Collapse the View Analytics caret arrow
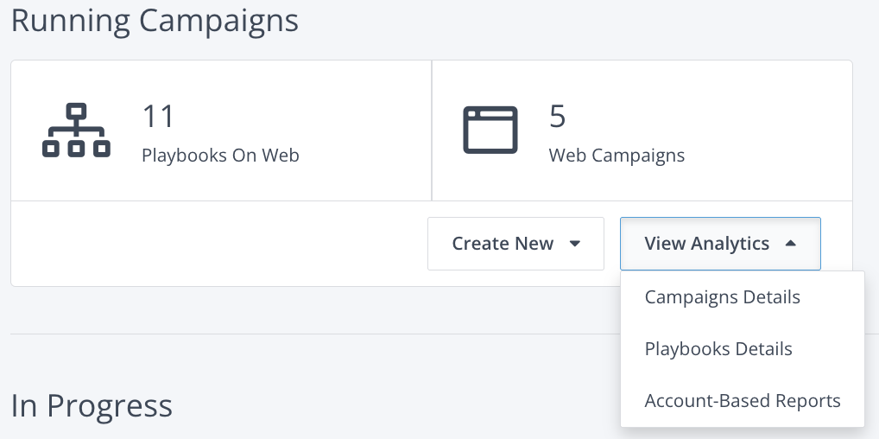Image resolution: width=879 pixels, height=439 pixels. tap(790, 244)
